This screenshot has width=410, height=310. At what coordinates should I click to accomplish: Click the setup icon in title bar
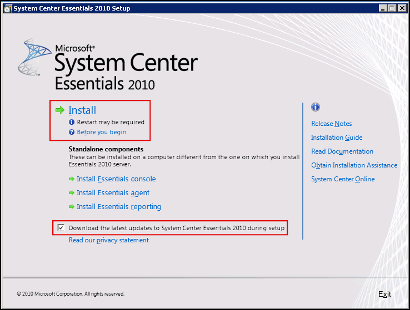click(x=8, y=8)
